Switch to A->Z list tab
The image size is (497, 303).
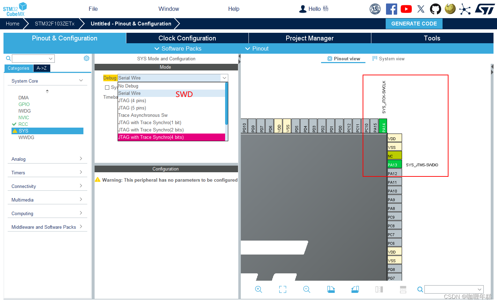pyautogui.click(x=42, y=68)
